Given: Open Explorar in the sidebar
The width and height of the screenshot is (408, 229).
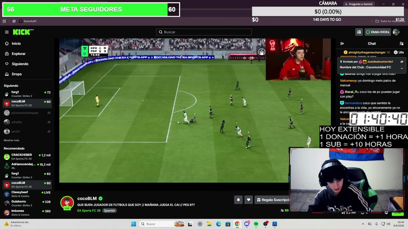Looking at the screenshot, I should click(18, 54).
